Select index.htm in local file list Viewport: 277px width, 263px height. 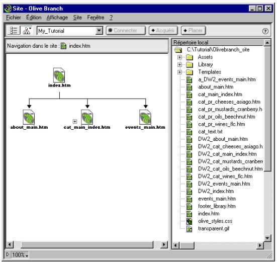[209, 214]
